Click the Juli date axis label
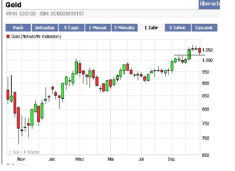Image resolution: width=235 pixels, height=171 pixels. (x=141, y=159)
